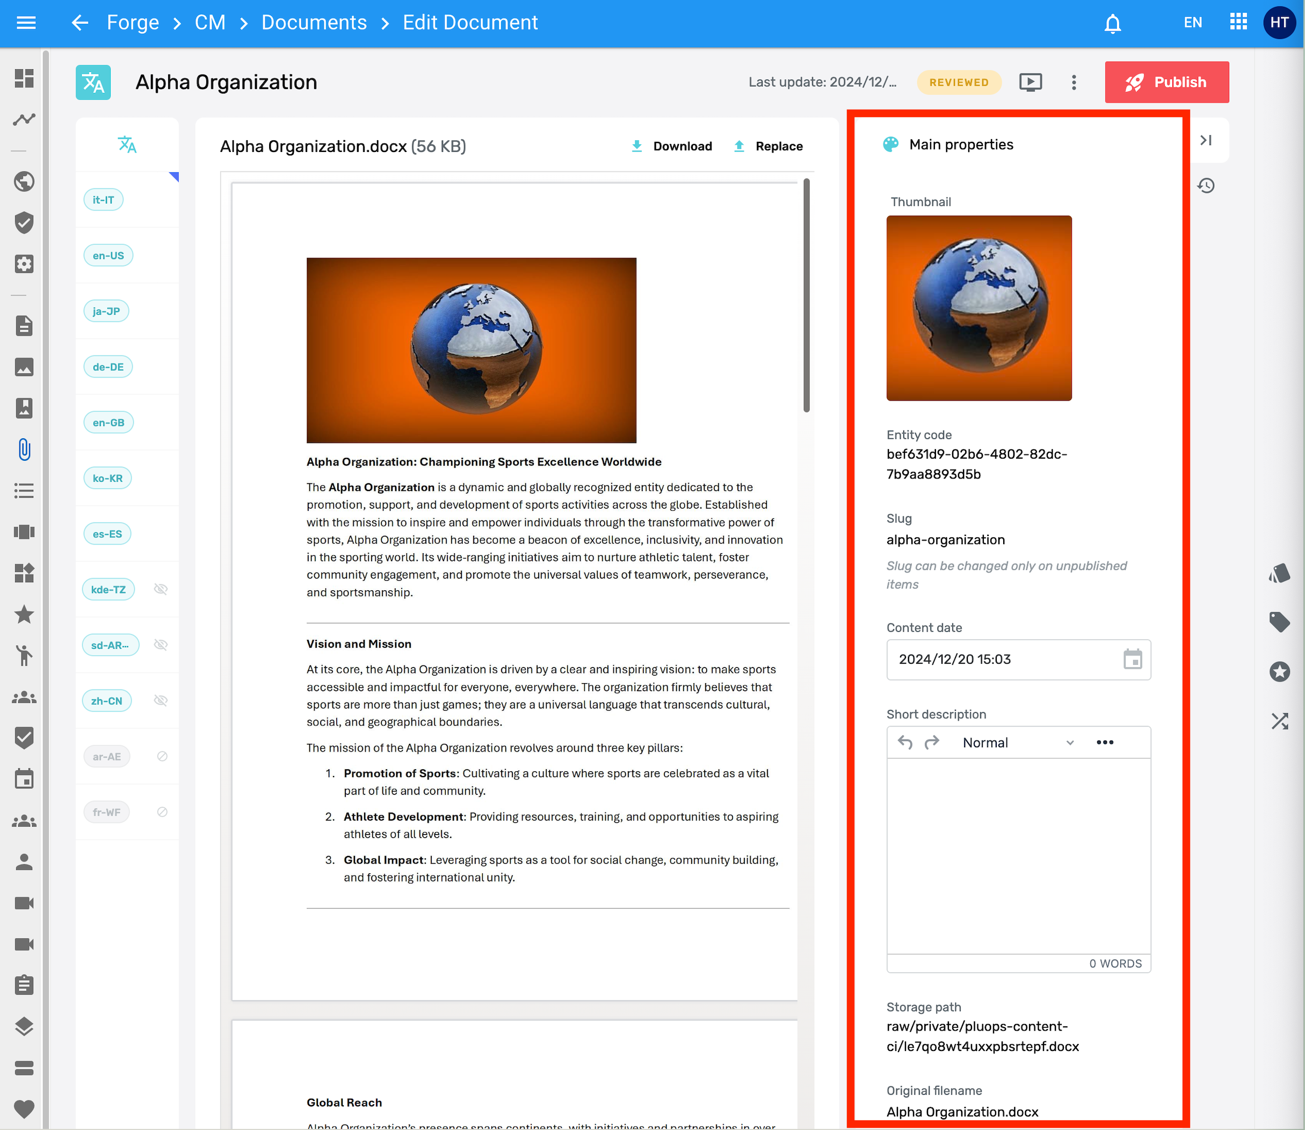1305x1130 pixels.
Task: Navigate to CM breadcrumb
Action: point(210,23)
